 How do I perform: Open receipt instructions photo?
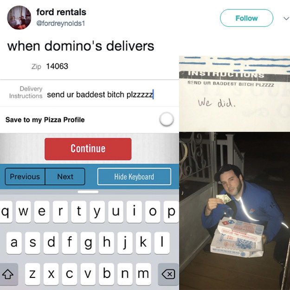click(x=234, y=94)
